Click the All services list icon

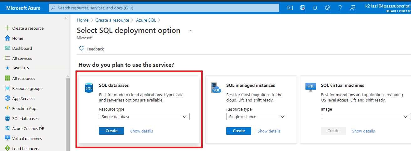click(x=8, y=58)
